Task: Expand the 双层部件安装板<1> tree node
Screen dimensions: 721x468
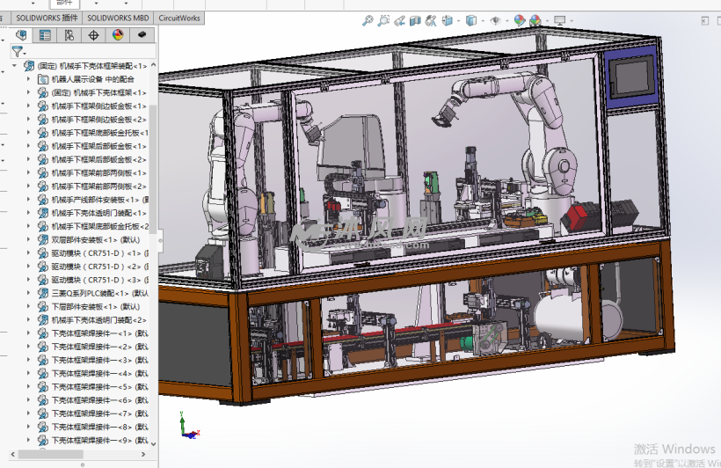Action: pyautogui.click(x=30, y=239)
